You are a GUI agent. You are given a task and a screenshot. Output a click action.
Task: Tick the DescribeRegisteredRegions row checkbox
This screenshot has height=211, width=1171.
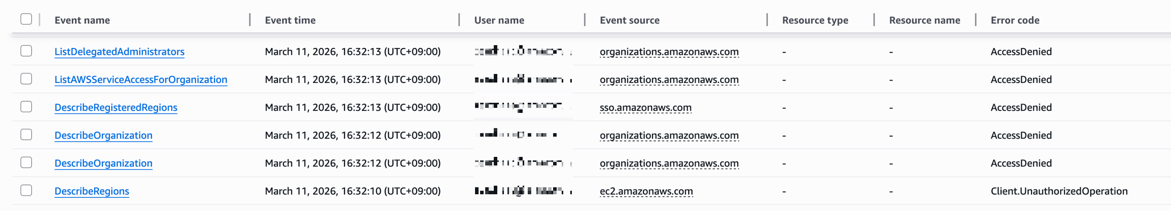point(27,107)
